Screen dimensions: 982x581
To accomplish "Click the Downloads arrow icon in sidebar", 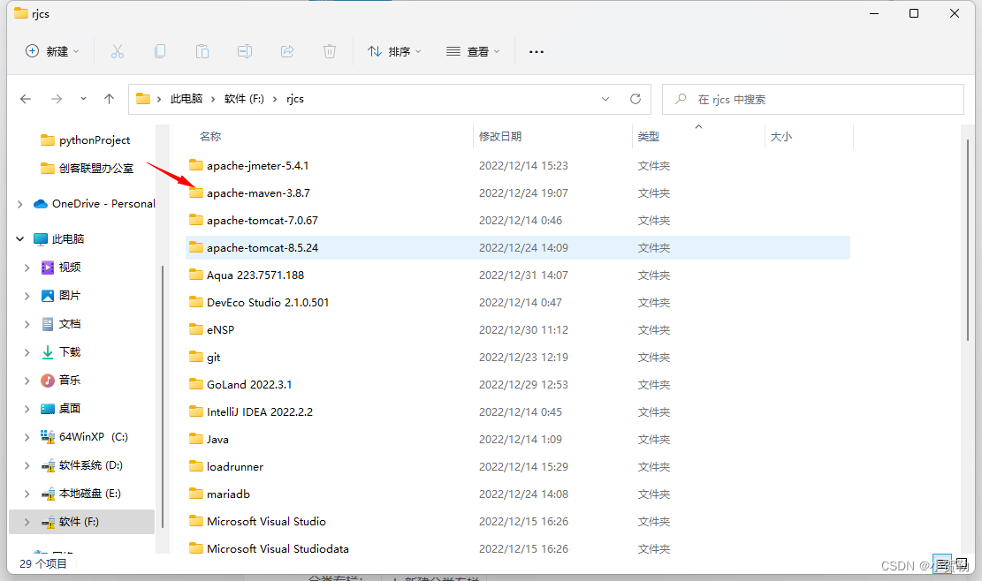I will coord(48,352).
